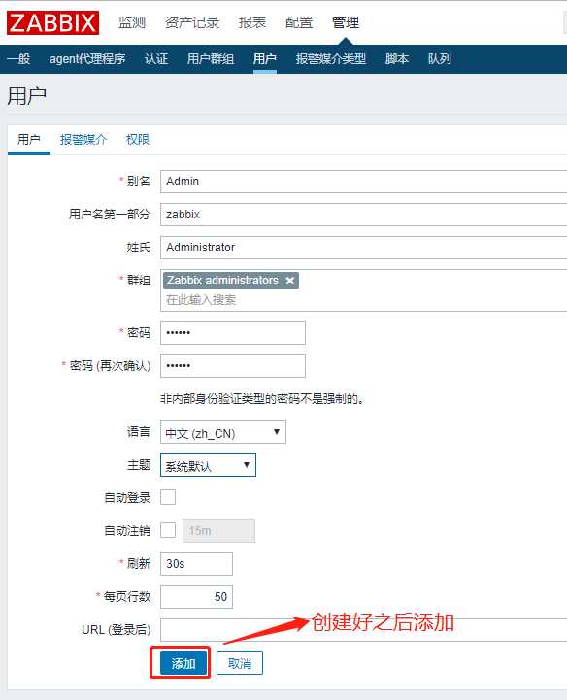
Task: Open the 监测 main menu
Action: (132, 22)
